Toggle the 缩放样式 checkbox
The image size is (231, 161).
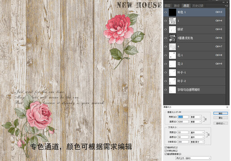click(166, 147)
